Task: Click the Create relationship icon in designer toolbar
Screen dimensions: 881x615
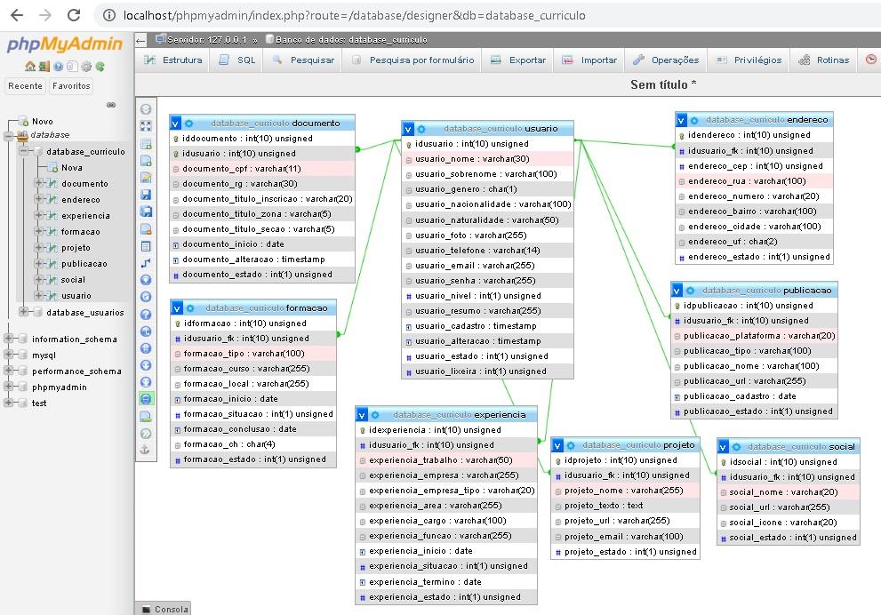Action: tap(146, 263)
